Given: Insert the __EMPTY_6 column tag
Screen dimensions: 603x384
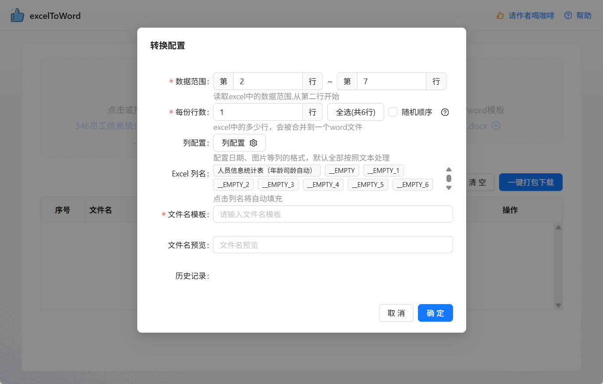Looking at the screenshot, I should (x=412, y=185).
